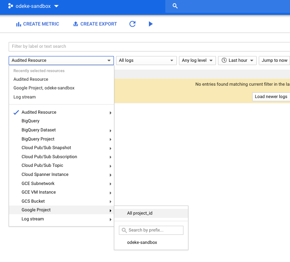Choose All project_id in submenu
The image size is (290, 262).
click(151, 213)
